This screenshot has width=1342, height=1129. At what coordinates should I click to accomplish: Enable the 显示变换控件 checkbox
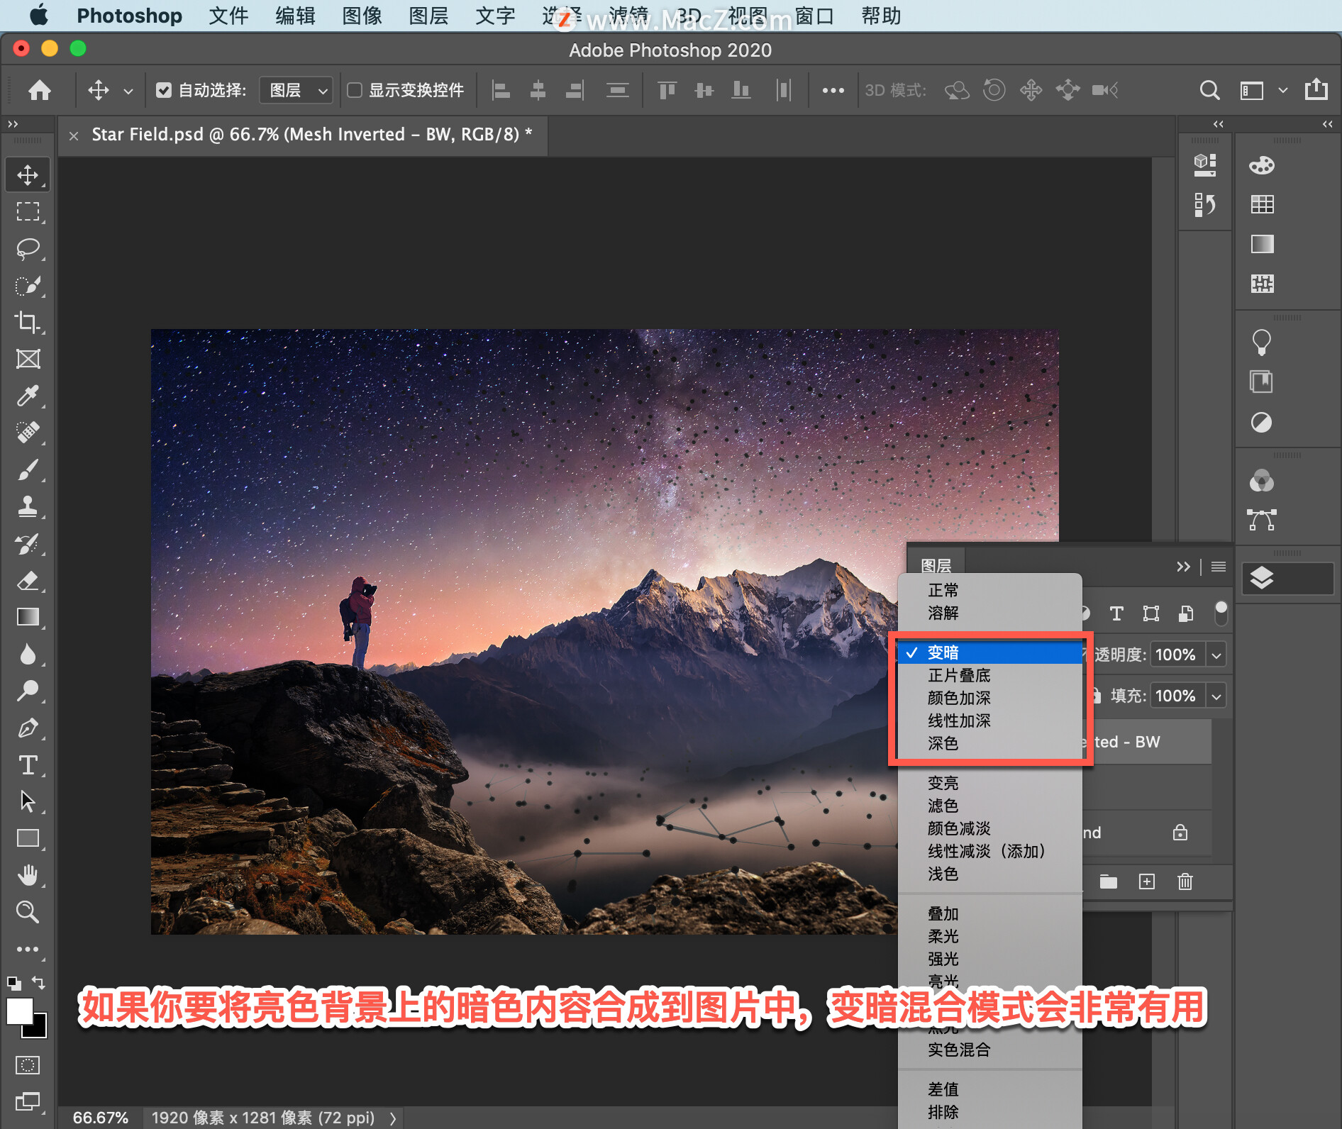click(x=355, y=90)
